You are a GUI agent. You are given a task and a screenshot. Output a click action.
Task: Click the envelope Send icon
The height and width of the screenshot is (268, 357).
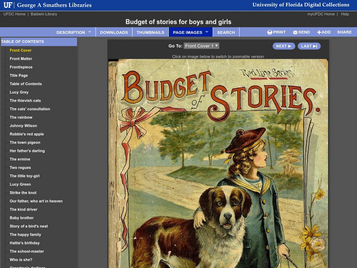295,32
